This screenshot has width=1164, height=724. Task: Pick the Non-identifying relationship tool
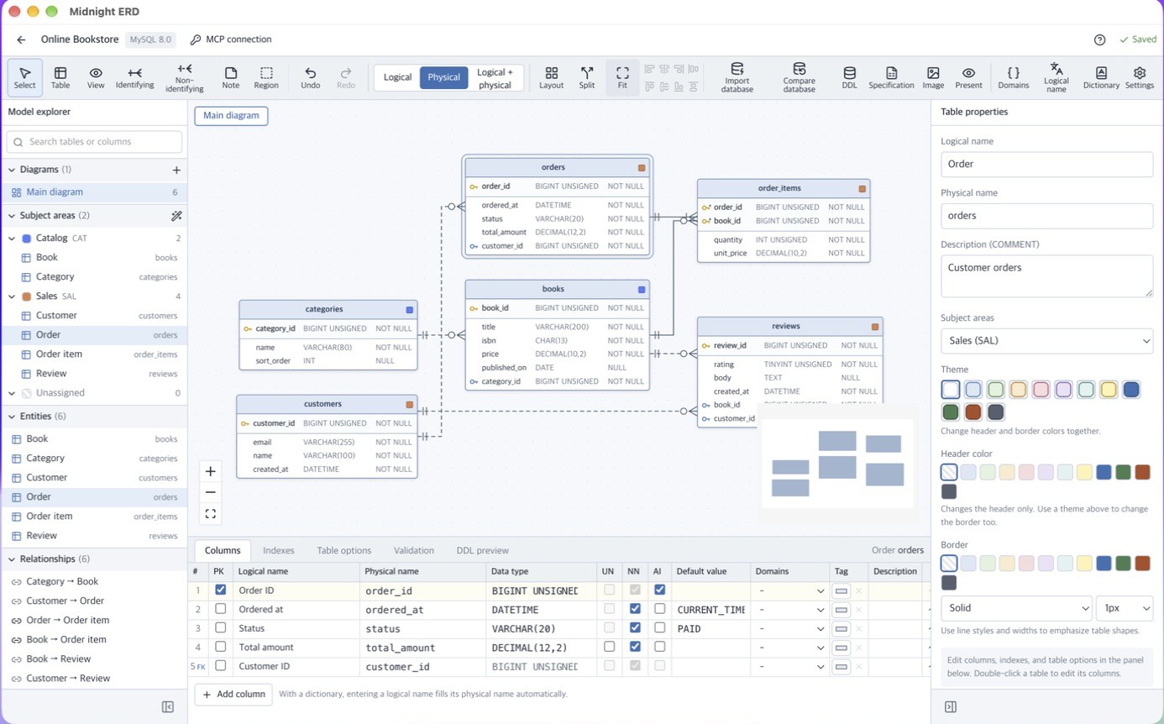click(185, 77)
